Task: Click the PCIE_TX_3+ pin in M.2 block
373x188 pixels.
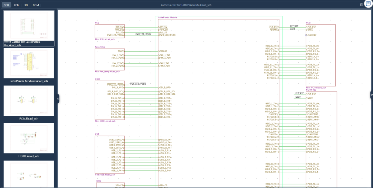Action: pos(313,164)
